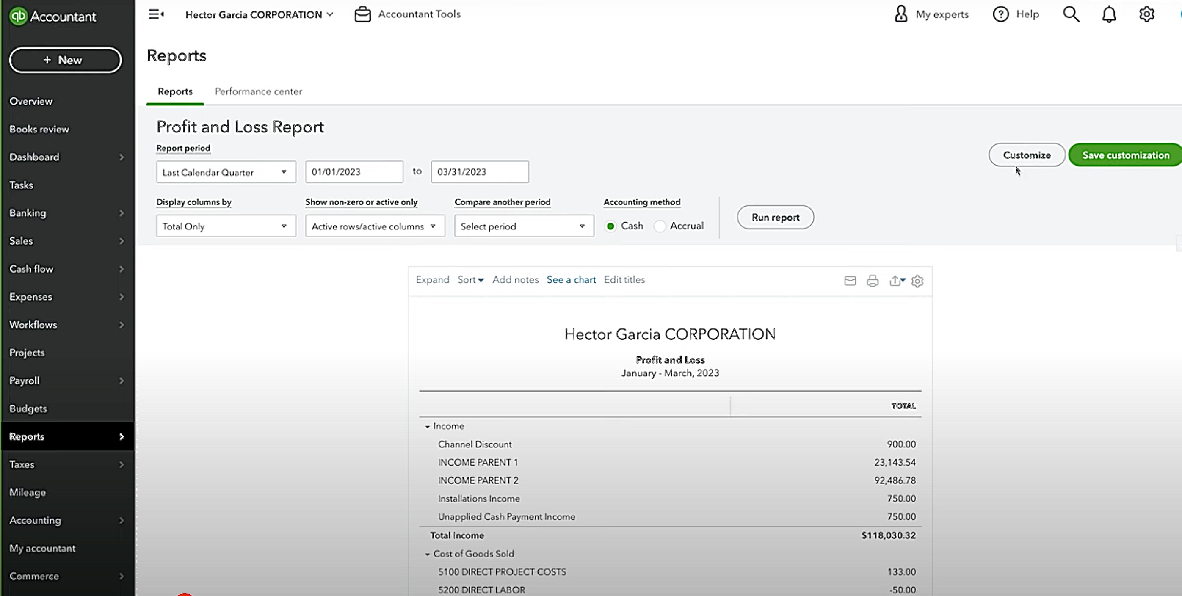Viewport: 1182px width, 596px height.
Task: Select the Cash accounting method
Action: point(610,226)
